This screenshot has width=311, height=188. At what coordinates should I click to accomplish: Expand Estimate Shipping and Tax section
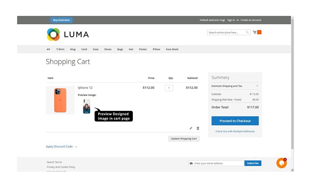tap(235, 86)
